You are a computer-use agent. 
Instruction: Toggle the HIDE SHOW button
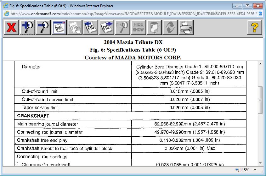pos(138,27)
